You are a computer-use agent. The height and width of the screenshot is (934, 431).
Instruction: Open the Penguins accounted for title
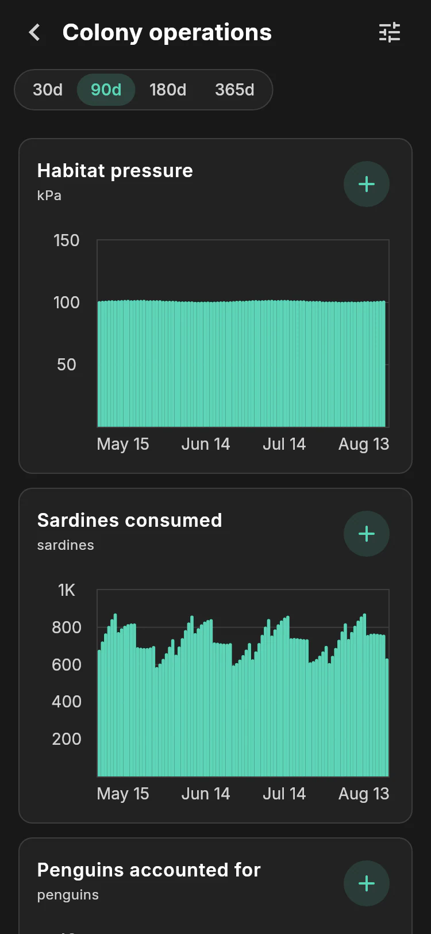coord(149,870)
